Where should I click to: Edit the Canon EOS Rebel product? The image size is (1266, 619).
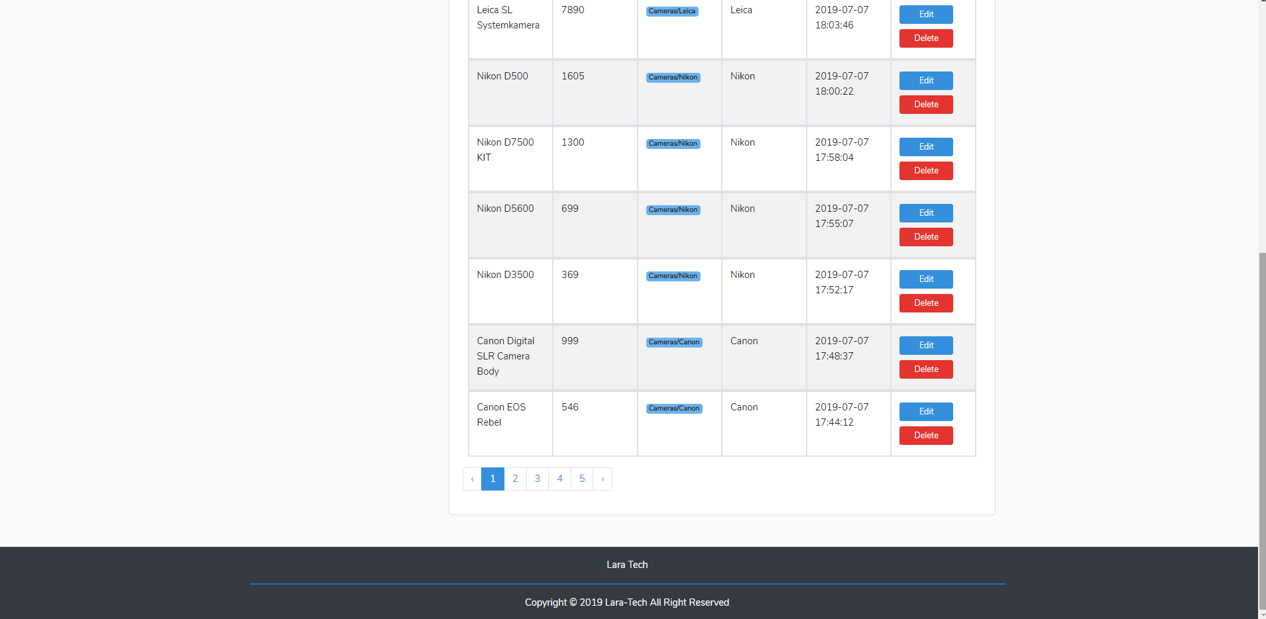(926, 412)
